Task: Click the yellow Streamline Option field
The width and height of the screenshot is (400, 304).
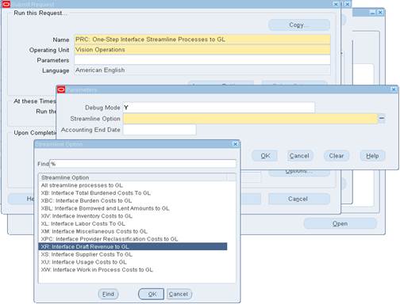Action: [x=250, y=119]
